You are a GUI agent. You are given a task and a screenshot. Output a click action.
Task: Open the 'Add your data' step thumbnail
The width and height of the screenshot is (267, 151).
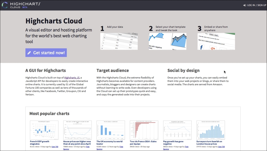click(x=119, y=41)
